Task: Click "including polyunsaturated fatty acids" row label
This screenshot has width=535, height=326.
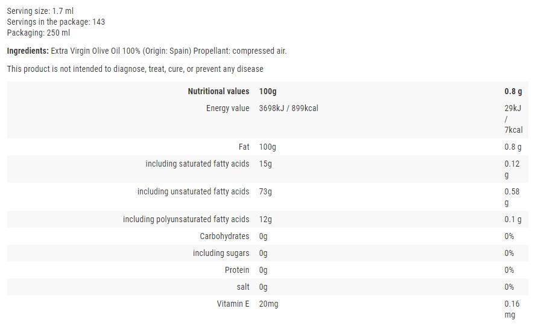Action: click(186, 219)
